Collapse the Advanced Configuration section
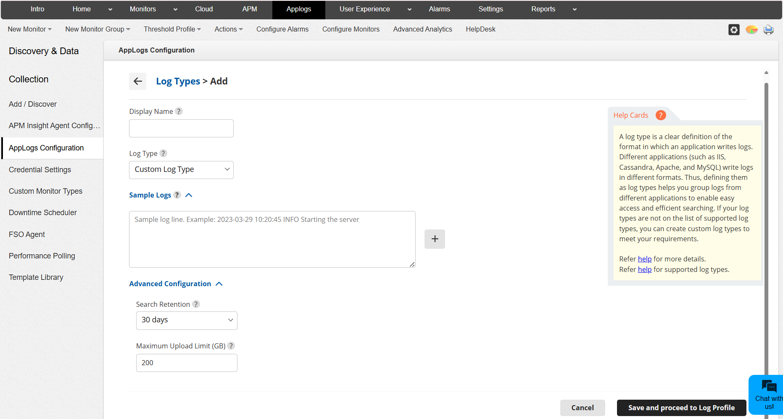The image size is (783, 419). pyautogui.click(x=219, y=284)
